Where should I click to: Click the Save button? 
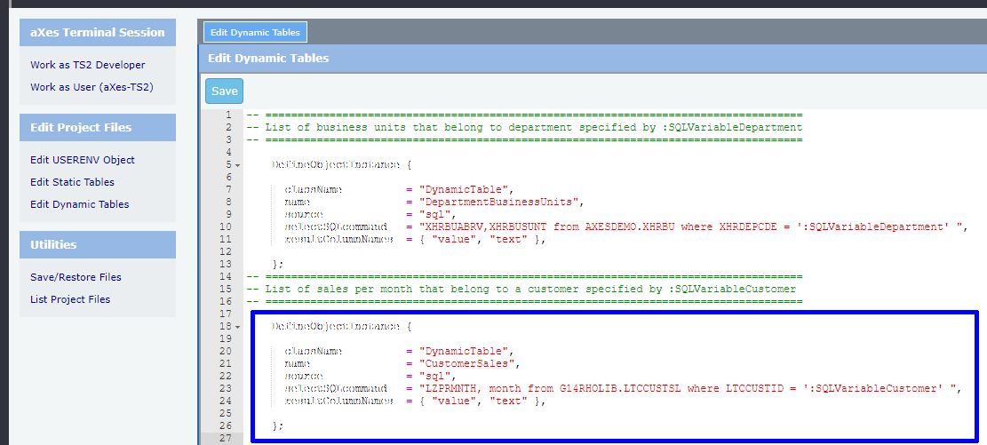point(224,91)
